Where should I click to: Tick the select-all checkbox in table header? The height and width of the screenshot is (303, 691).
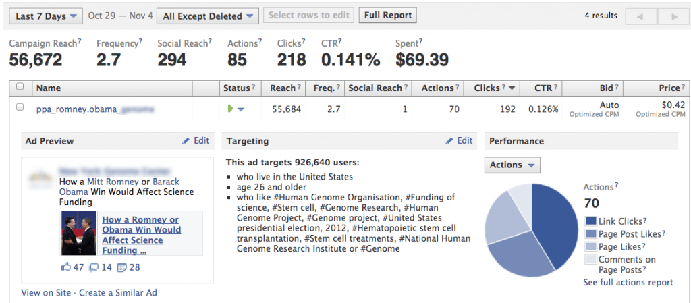pos(20,87)
